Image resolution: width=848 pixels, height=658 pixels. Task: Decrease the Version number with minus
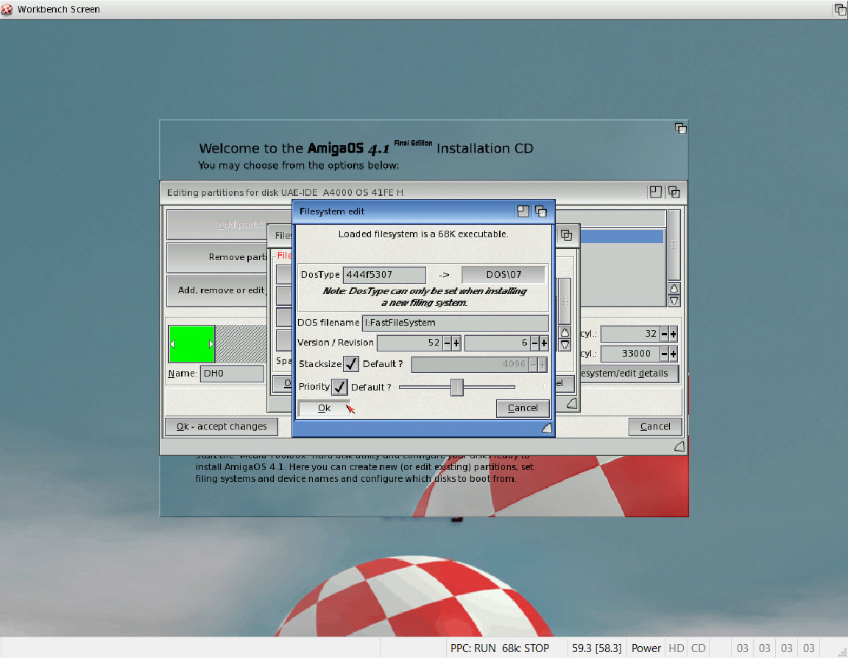(448, 343)
